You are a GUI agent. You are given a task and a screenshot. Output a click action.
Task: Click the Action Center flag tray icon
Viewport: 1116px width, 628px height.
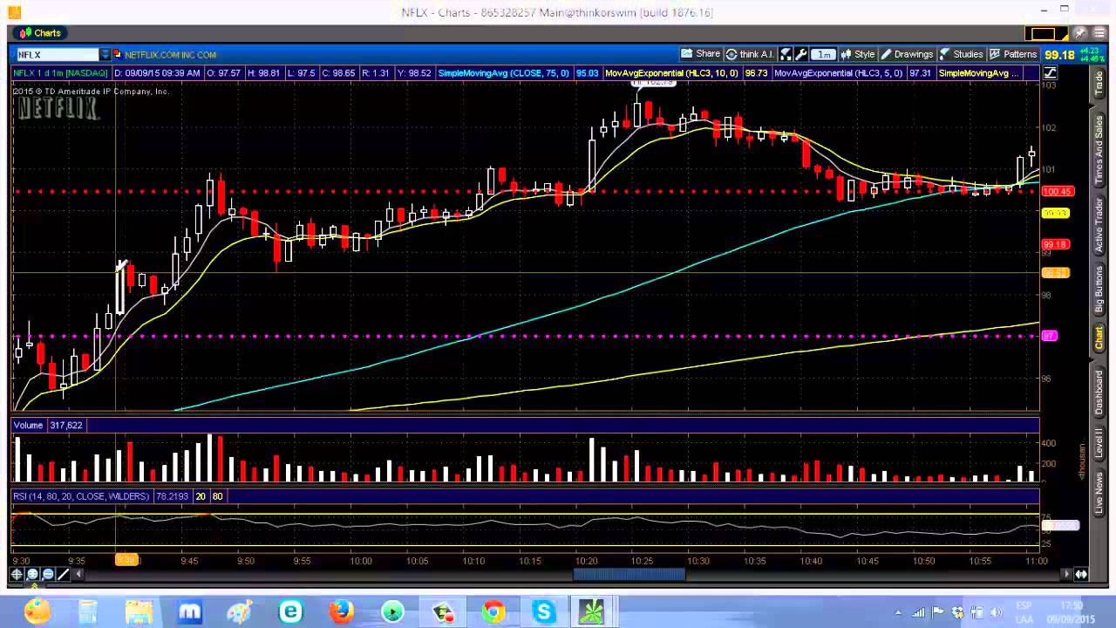(939, 612)
